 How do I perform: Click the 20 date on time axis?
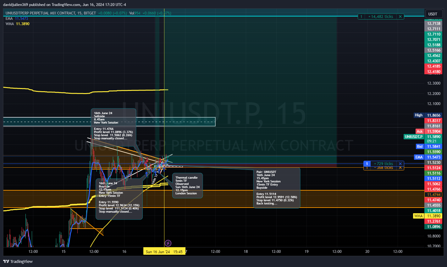pyautogui.click(x=367, y=251)
